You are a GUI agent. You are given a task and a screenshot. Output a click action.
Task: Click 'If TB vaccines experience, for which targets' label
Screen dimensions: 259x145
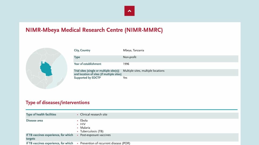(x=50, y=137)
